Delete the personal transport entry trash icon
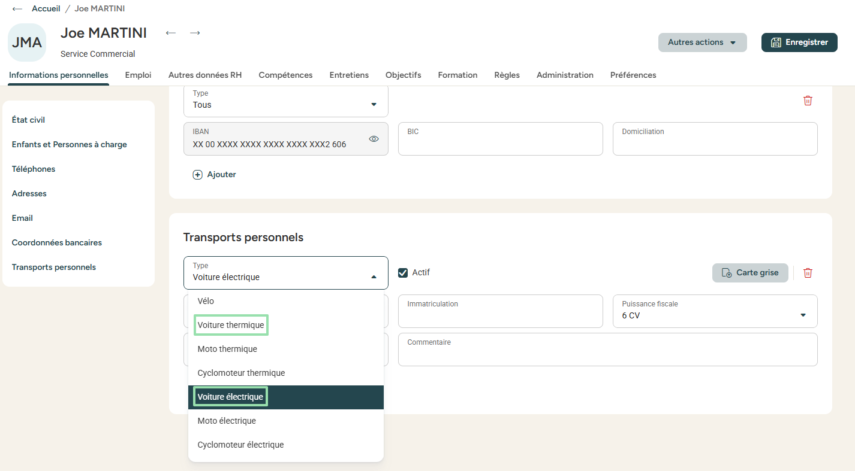The height and width of the screenshot is (471, 855). (808, 273)
